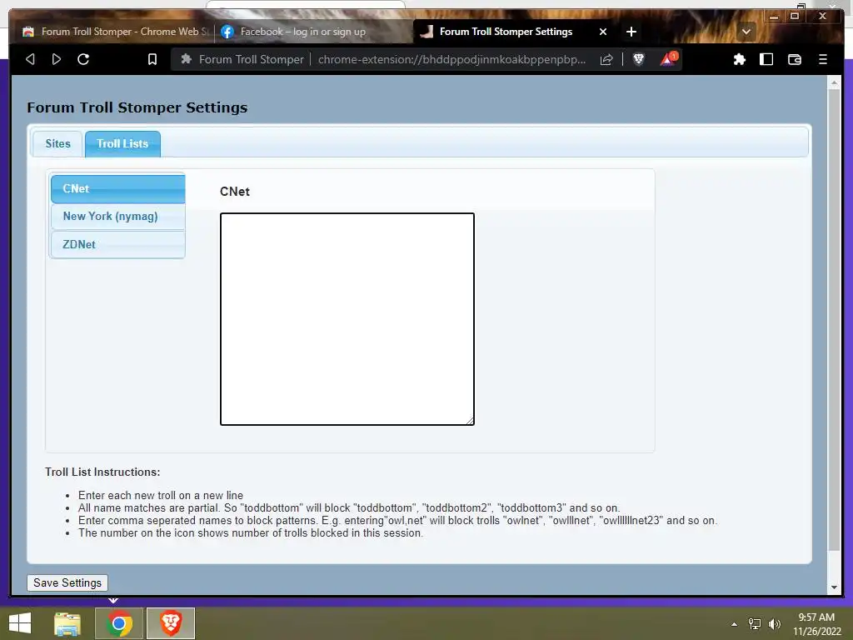This screenshot has width=853, height=640.
Task: Reload the page with the refresh icon
Action: point(83,59)
